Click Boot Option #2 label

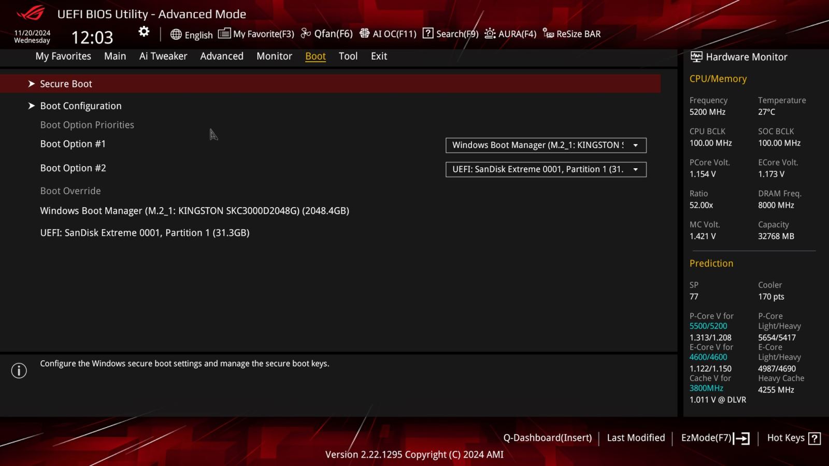(73, 168)
